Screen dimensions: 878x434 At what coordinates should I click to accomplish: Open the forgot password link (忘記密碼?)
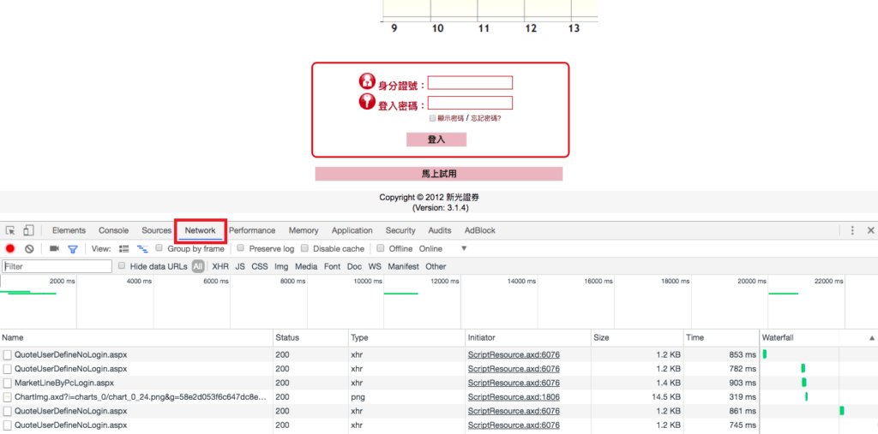point(485,118)
